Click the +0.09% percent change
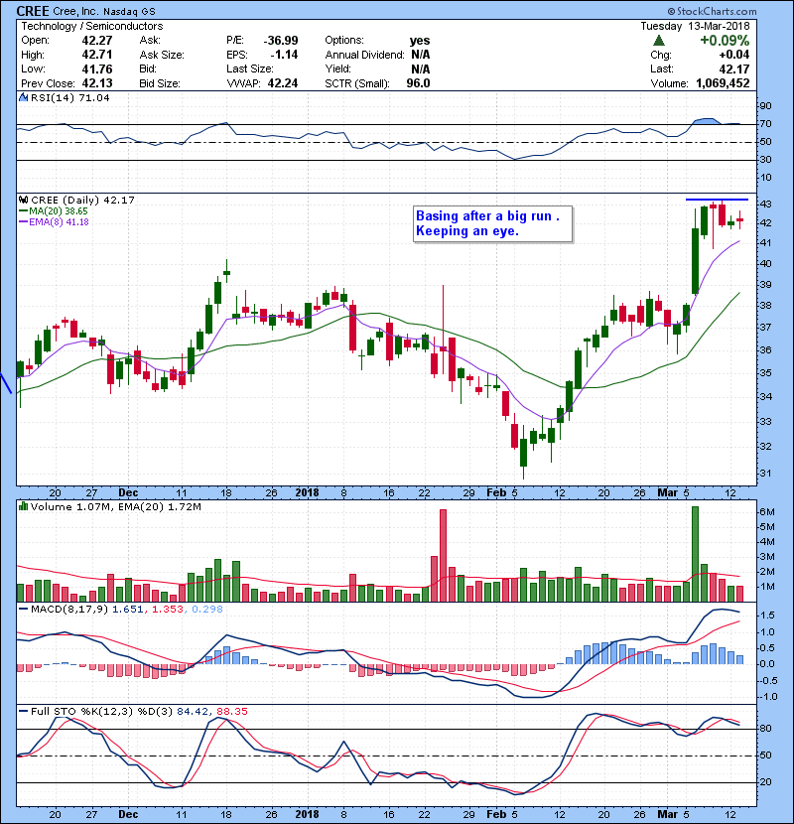Image resolution: width=794 pixels, height=824 pixels. tap(725, 40)
